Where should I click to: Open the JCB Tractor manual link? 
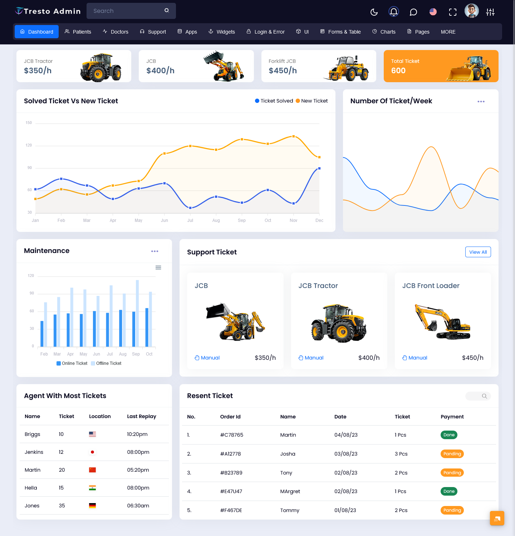[x=310, y=358]
